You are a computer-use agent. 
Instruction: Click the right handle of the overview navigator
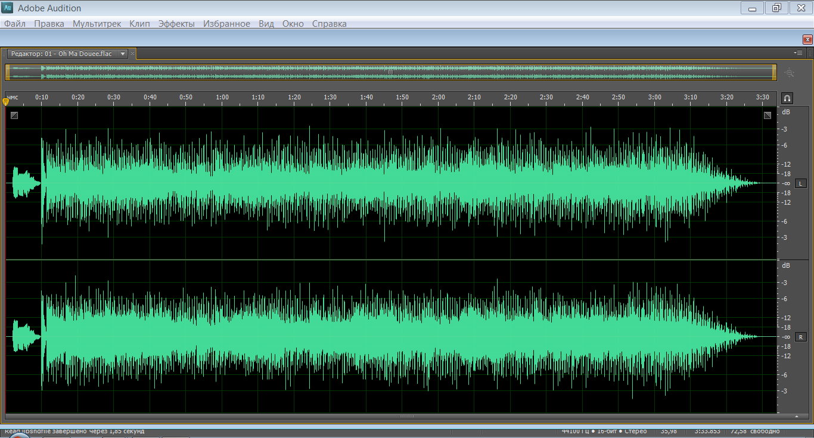tap(774, 72)
